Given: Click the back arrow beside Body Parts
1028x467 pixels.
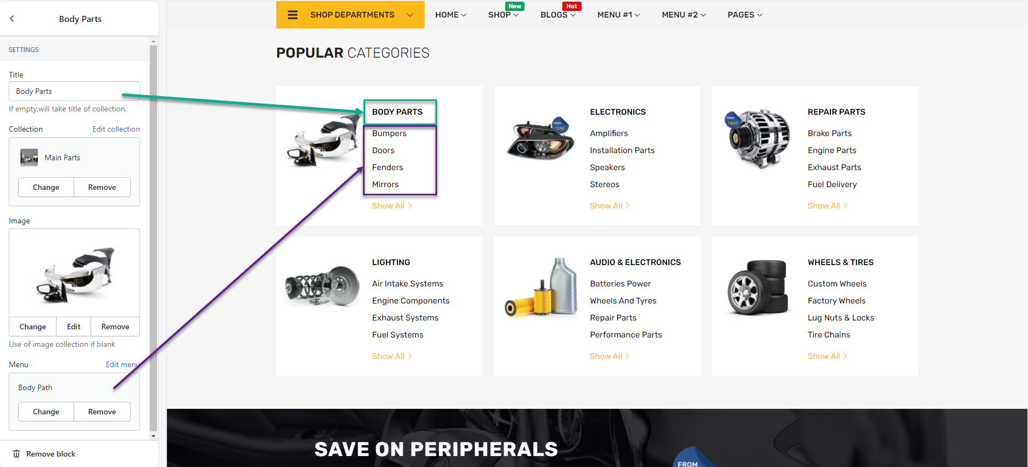Looking at the screenshot, I should (12, 19).
